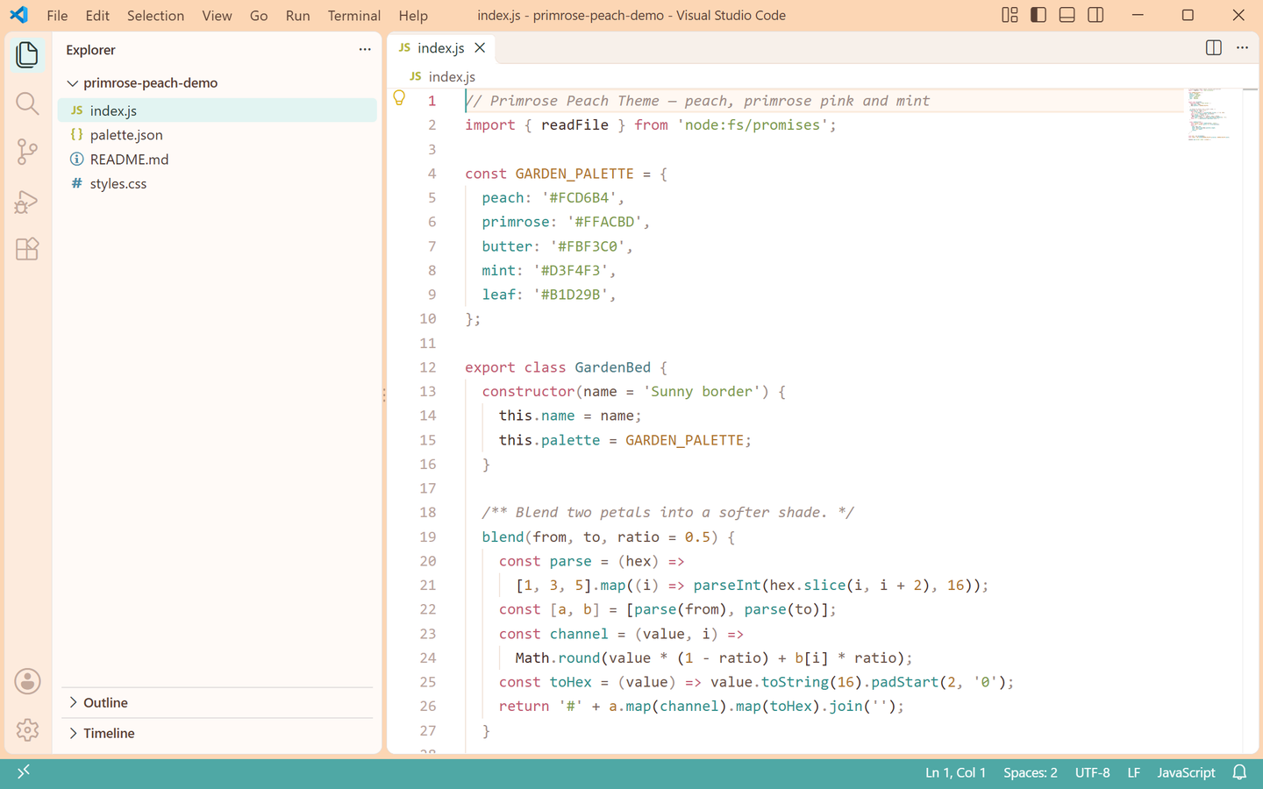Toggle the secondary side bar visibility
This screenshot has height=789, width=1263.
[1095, 15]
